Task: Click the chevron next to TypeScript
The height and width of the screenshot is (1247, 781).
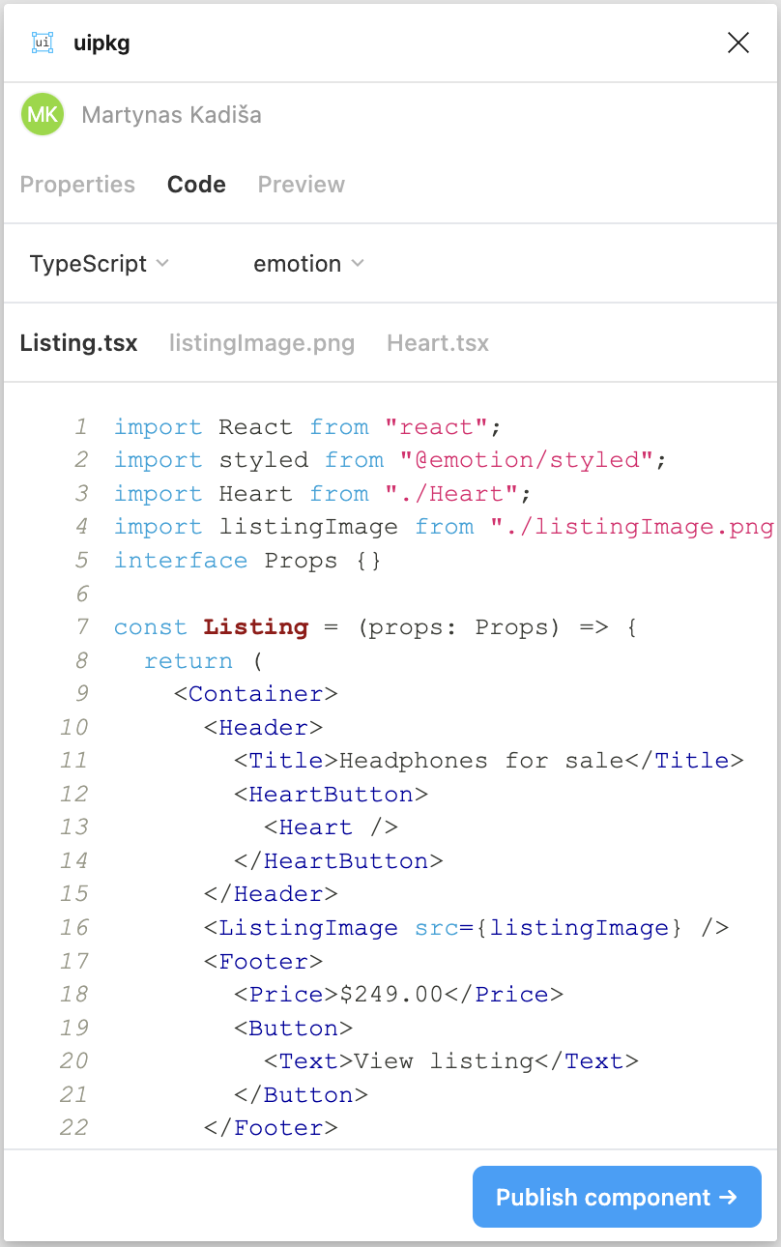Action: [x=162, y=264]
